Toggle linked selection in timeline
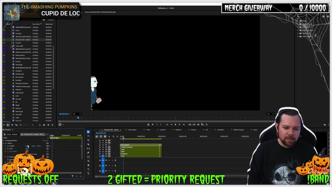Screen dimensions: 332x187 [x=105, y=136]
